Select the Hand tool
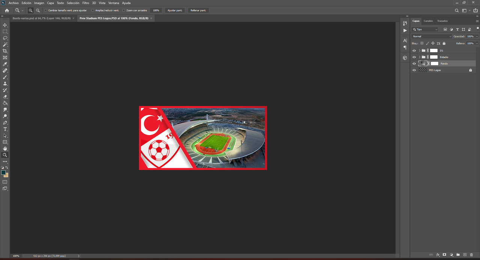The height and width of the screenshot is (260, 480). pos(5,149)
